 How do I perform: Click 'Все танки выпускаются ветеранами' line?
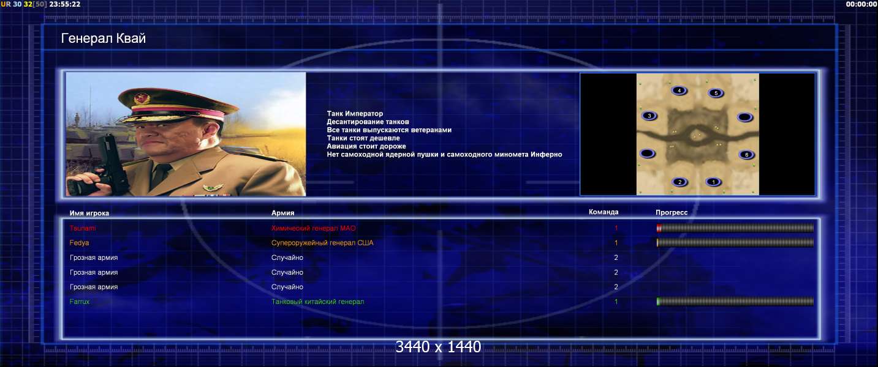tap(389, 130)
